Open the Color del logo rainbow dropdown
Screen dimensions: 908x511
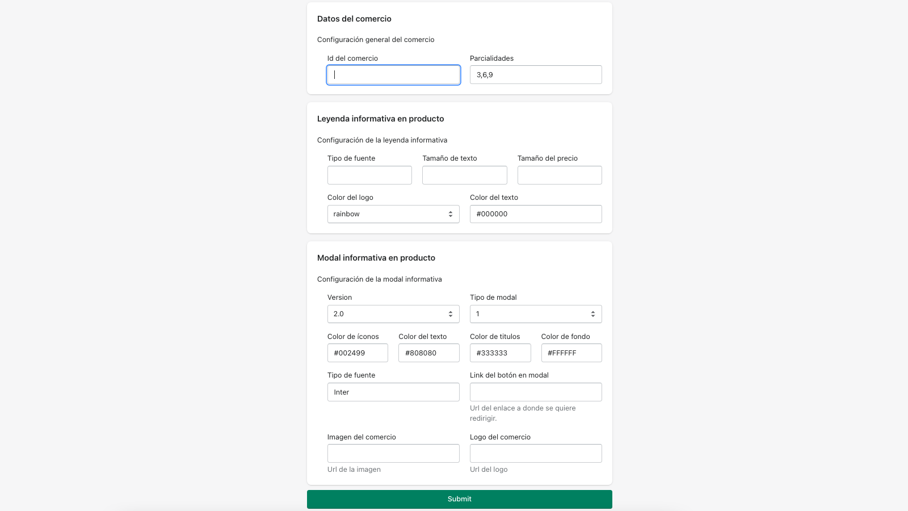[x=393, y=214]
